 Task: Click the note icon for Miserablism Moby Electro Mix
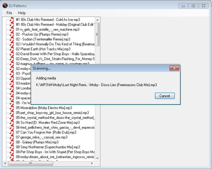(12, 108)
